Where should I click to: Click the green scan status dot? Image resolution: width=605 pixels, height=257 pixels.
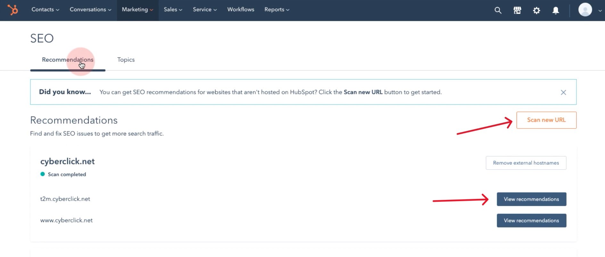pos(43,174)
